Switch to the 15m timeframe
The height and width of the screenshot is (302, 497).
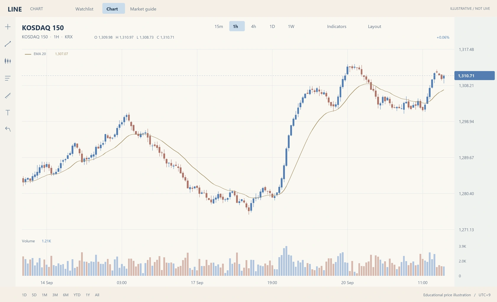219,26
